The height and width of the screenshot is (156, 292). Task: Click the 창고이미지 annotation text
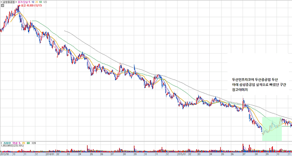tap(240, 90)
